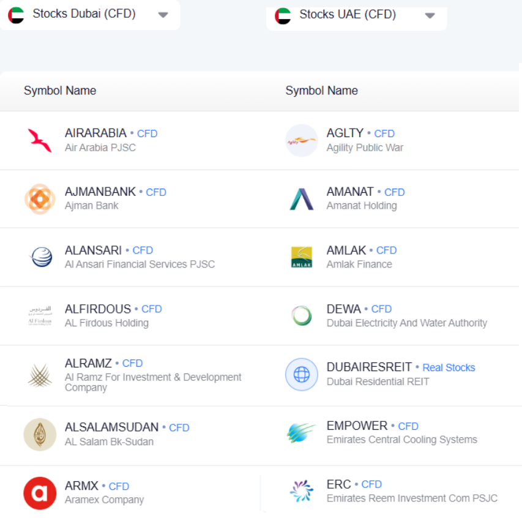Click the Empower cooling systems logo

pyautogui.click(x=302, y=433)
